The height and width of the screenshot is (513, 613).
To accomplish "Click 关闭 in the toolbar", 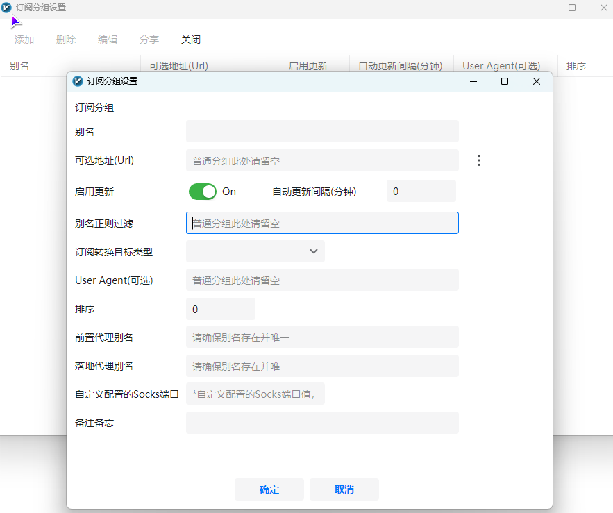I will (190, 40).
